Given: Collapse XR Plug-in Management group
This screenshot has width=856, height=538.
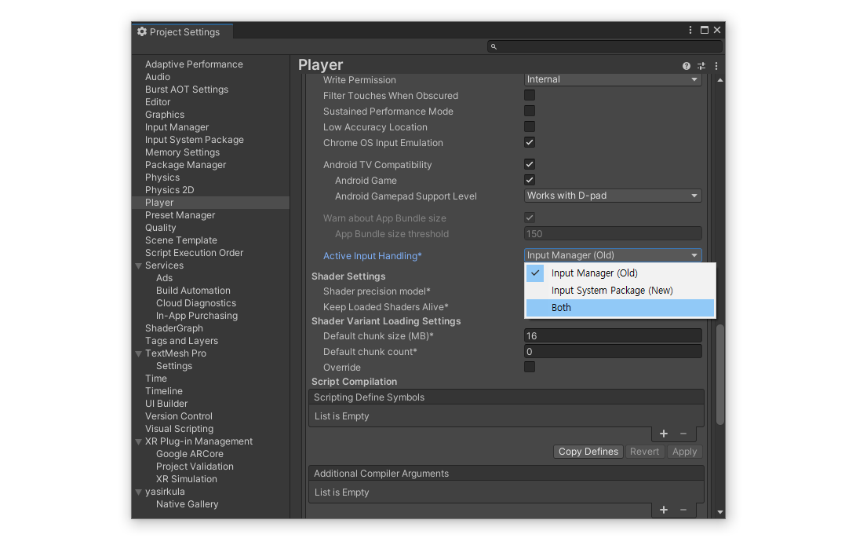Looking at the screenshot, I should 139,441.
